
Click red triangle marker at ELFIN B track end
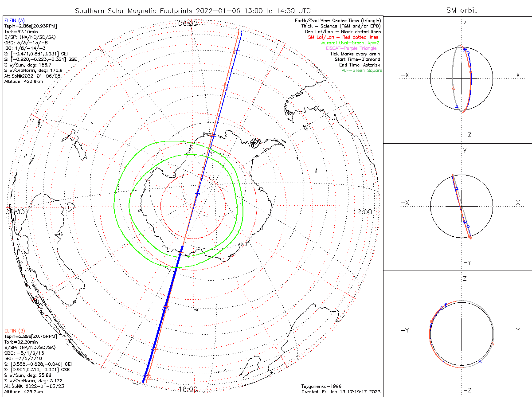[x=149, y=376]
